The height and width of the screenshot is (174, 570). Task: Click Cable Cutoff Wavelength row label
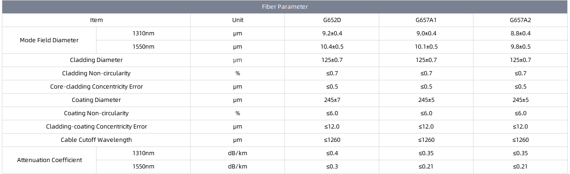pos(97,140)
